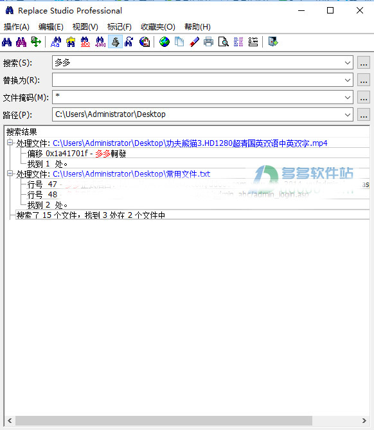Expand the 替换为(R) dropdown arrow
This screenshot has width=374, height=430.
click(x=348, y=80)
